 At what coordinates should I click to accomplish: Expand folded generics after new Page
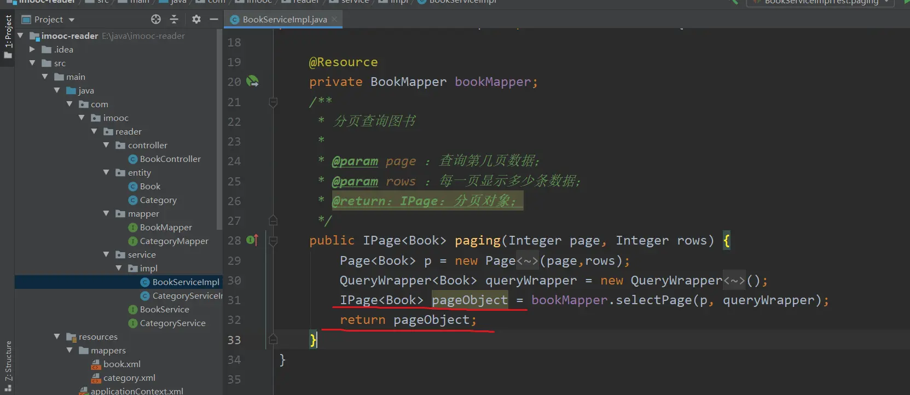click(528, 261)
